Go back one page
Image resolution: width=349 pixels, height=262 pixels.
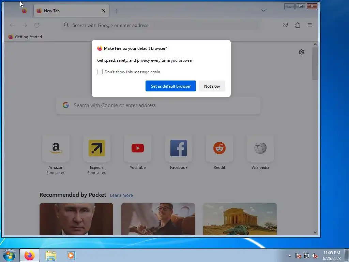coord(12,25)
